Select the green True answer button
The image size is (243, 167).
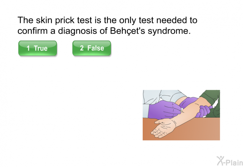click(37, 48)
